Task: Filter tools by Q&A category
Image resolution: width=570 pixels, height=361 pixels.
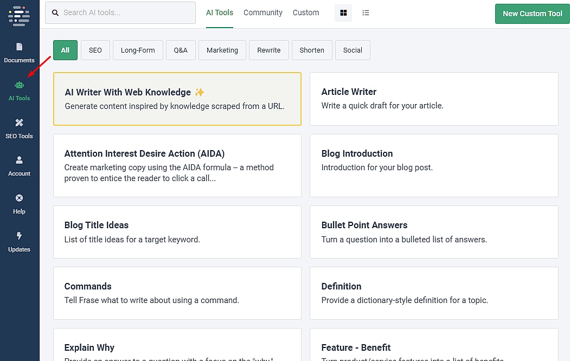Action: (181, 50)
